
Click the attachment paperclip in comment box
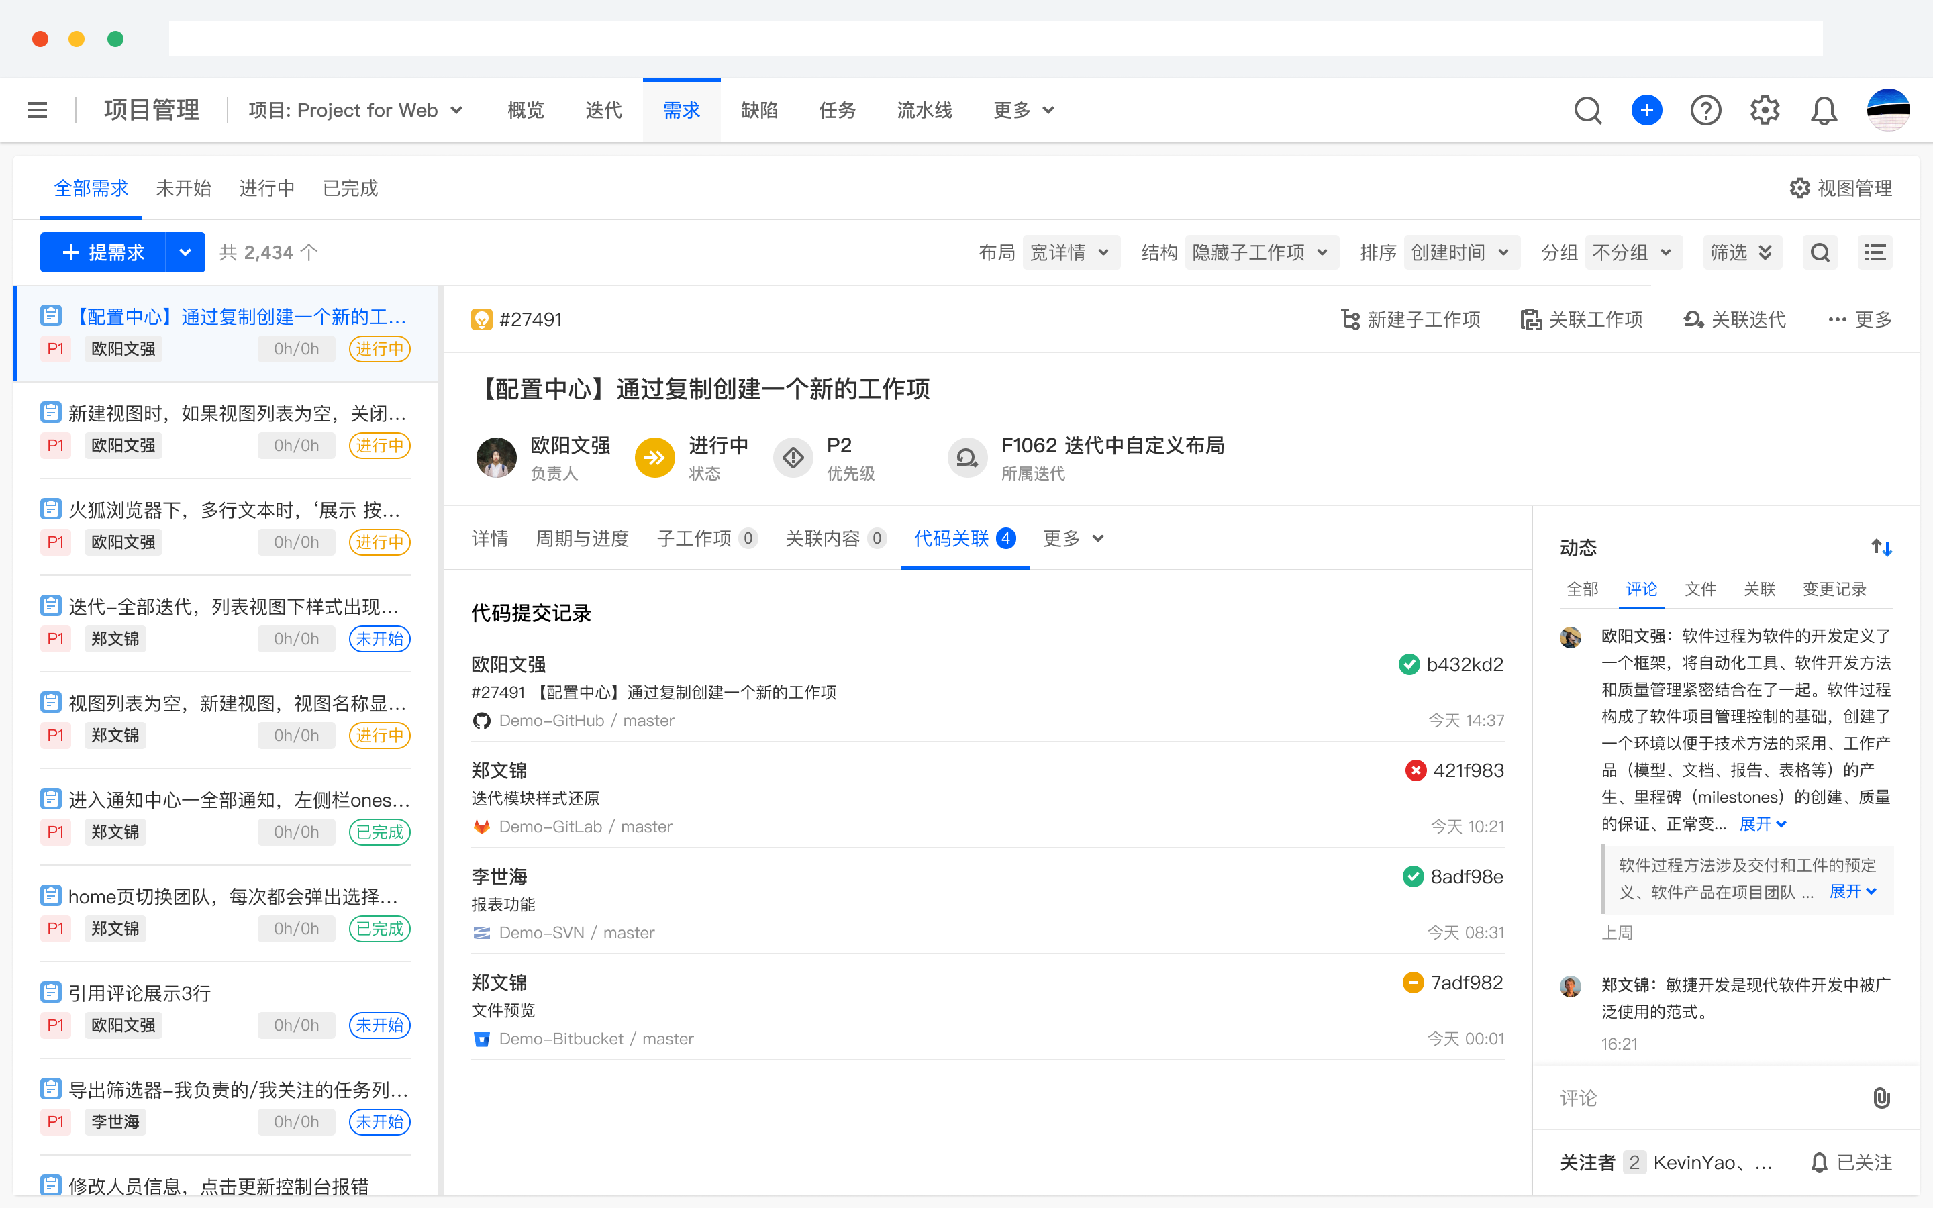(1881, 1098)
